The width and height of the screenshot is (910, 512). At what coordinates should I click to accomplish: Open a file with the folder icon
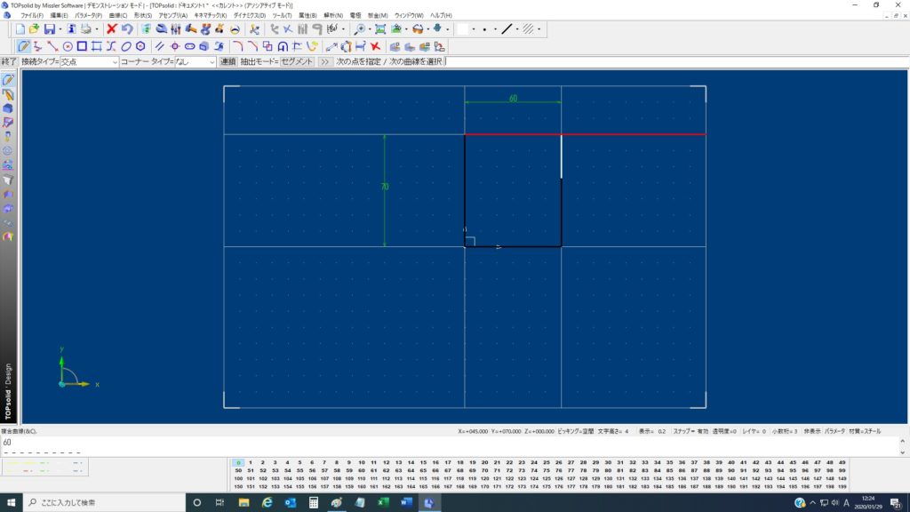pyautogui.click(x=35, y=29)
